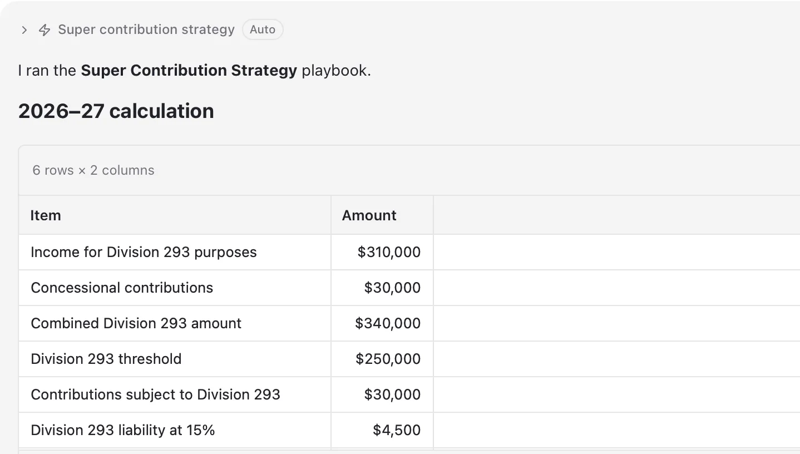The height and width of the screenshot is (454, 800).
Task: Select the $310,000 amount cell
Action: pos(382,252)
